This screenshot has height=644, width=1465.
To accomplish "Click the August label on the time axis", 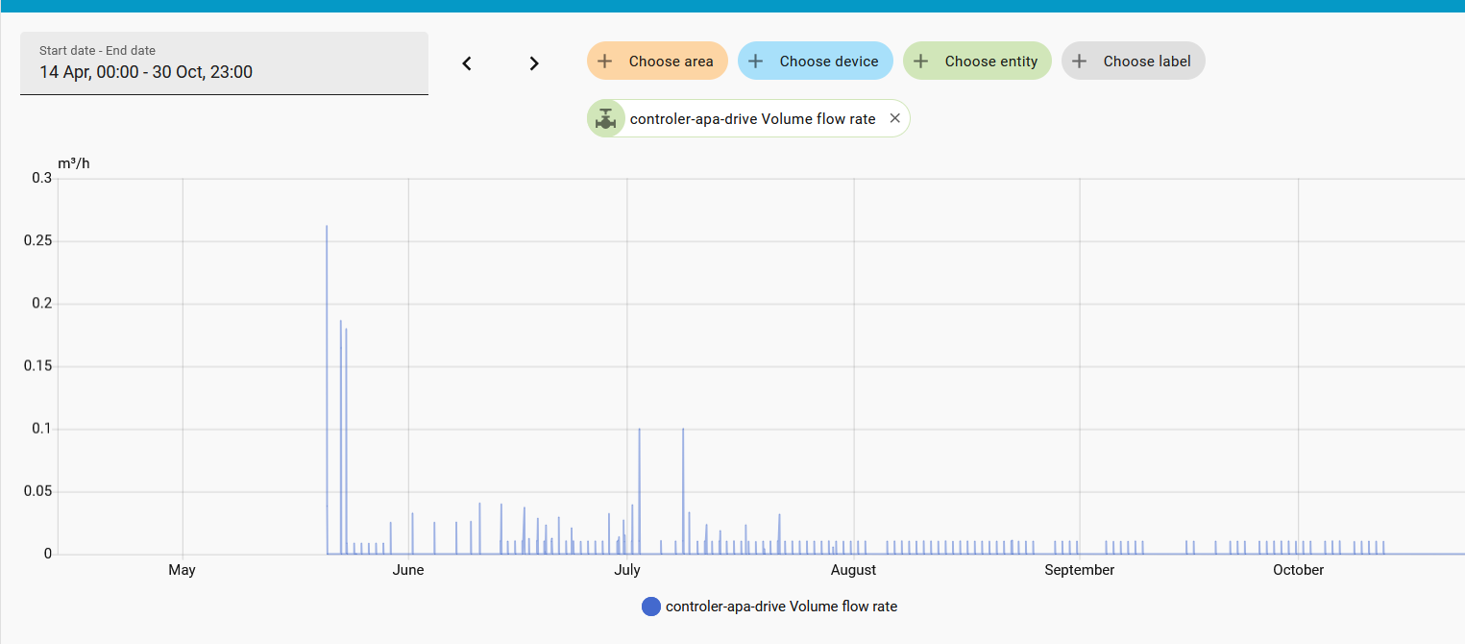I will point(853,570).
